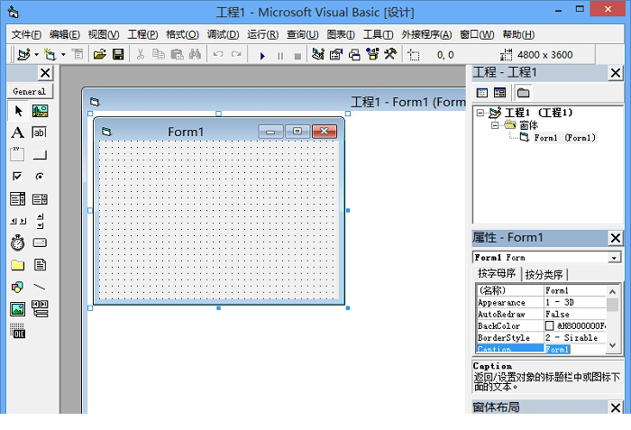This screenshot has height=430, width=631.
Task: Select the ComboBox control tool
Action: (x=17, y=199)
